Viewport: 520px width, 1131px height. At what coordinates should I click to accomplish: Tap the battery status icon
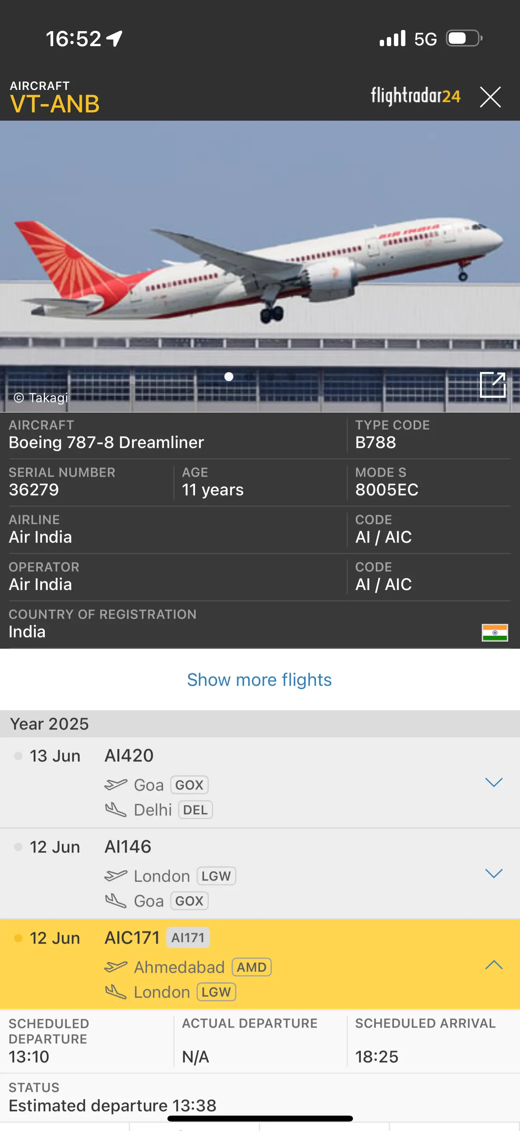click(464, 38)
